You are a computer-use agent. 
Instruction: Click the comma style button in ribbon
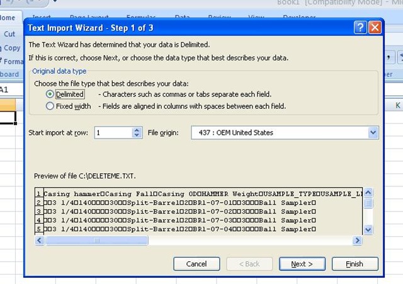click(389, 57)
